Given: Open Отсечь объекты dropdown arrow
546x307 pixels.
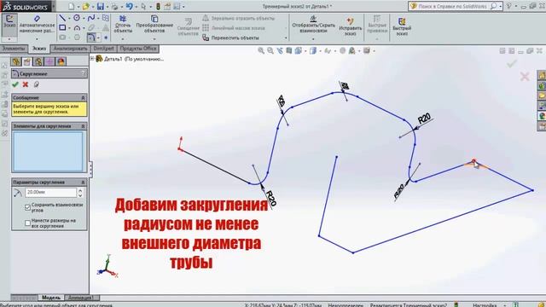Looking at the screenshot, I should [x=123, y=38].
